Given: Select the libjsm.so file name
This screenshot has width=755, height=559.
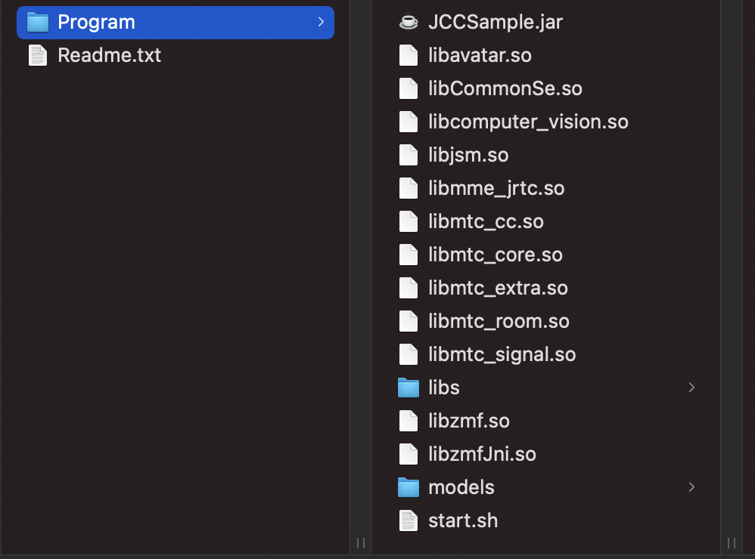Looking at the screenshot, I should coord(468,156).
